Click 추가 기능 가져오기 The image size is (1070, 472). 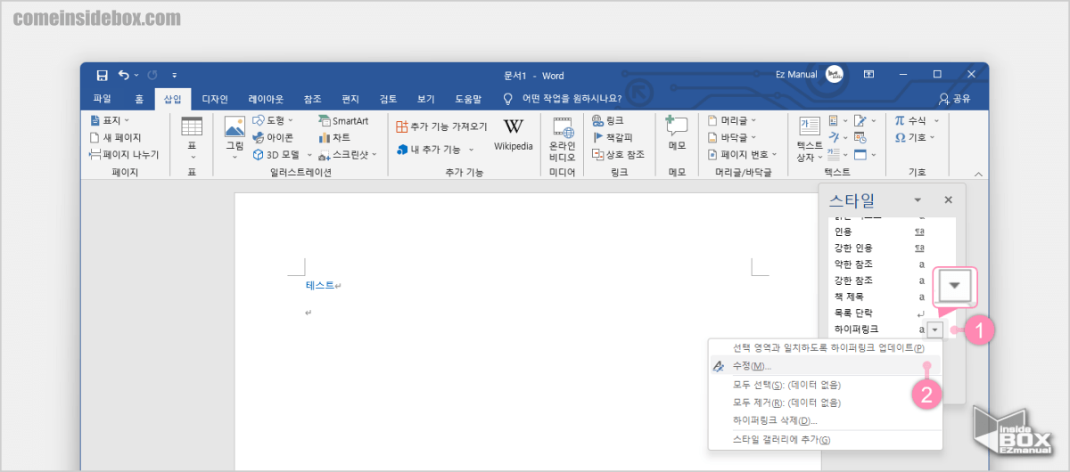tap(441, 126)
